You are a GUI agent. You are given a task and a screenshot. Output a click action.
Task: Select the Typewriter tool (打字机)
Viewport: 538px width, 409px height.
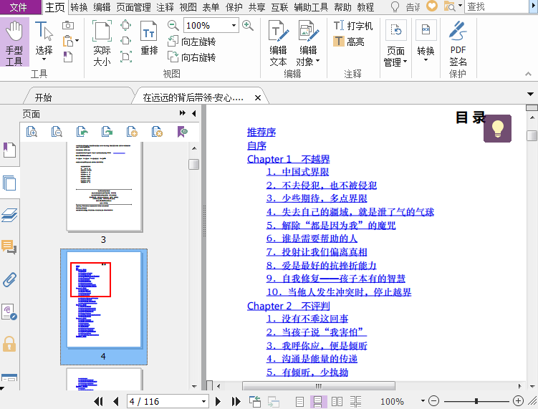(x=353, y=26)
